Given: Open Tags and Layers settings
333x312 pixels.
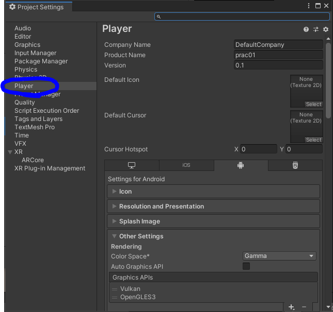Looking at the screenshot, I should pos(38,119).
